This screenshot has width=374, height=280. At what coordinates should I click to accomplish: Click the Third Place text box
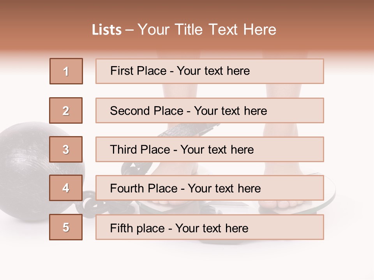point(210,149)
